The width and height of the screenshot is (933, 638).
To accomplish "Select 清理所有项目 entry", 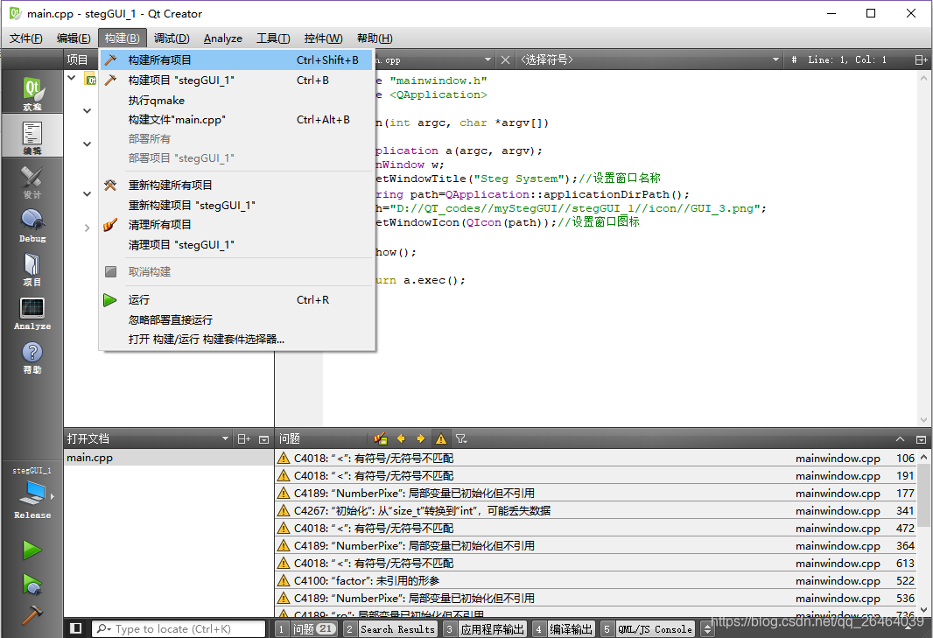I will pyautogui.click(x=236, y=224).
